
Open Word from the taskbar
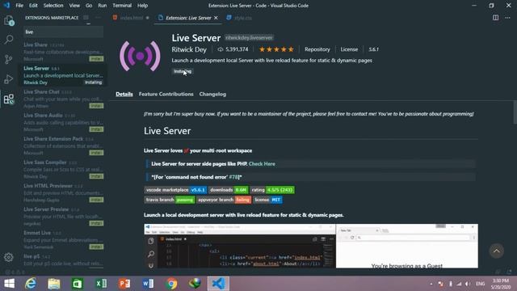click(148, 284)
